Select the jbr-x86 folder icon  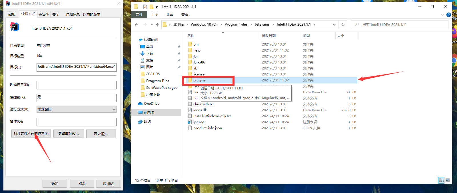[x=190, y=62]
